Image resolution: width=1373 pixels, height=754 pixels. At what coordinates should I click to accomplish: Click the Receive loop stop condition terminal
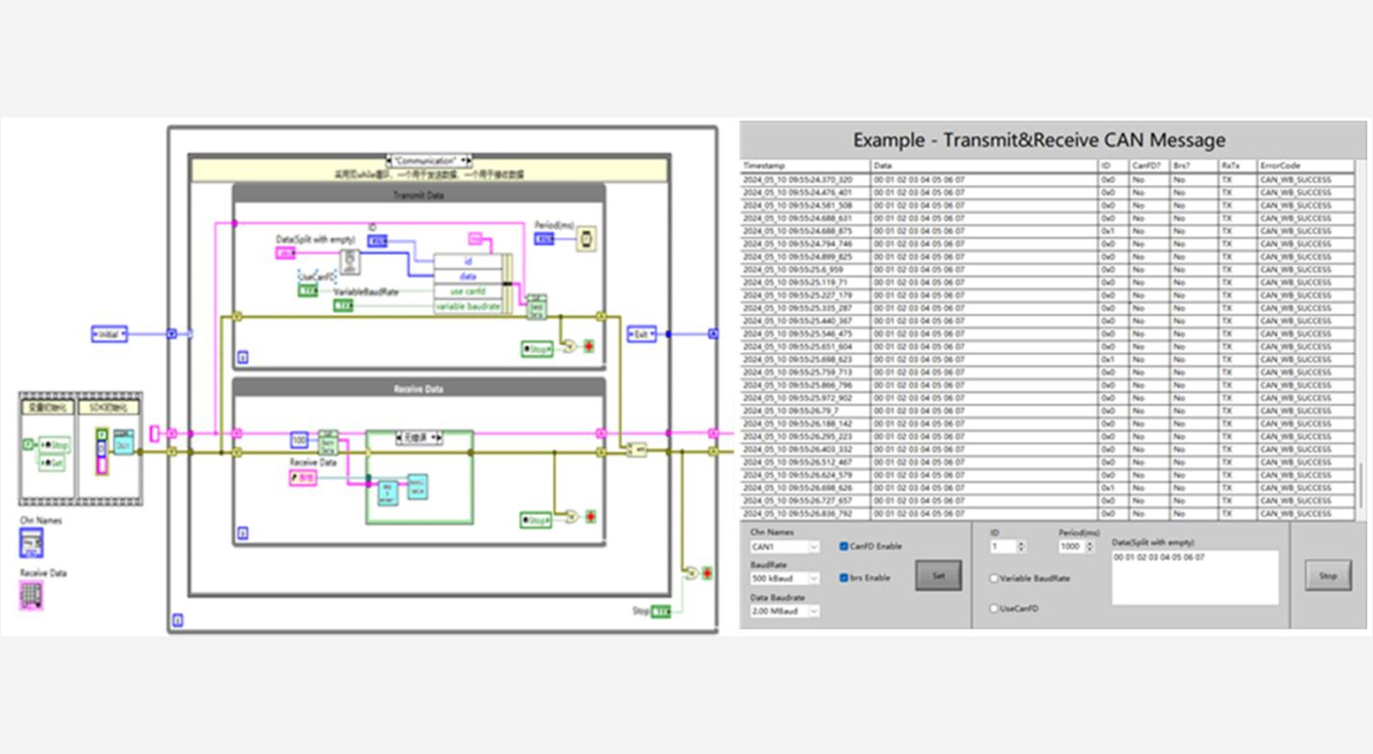click(589, 517)
